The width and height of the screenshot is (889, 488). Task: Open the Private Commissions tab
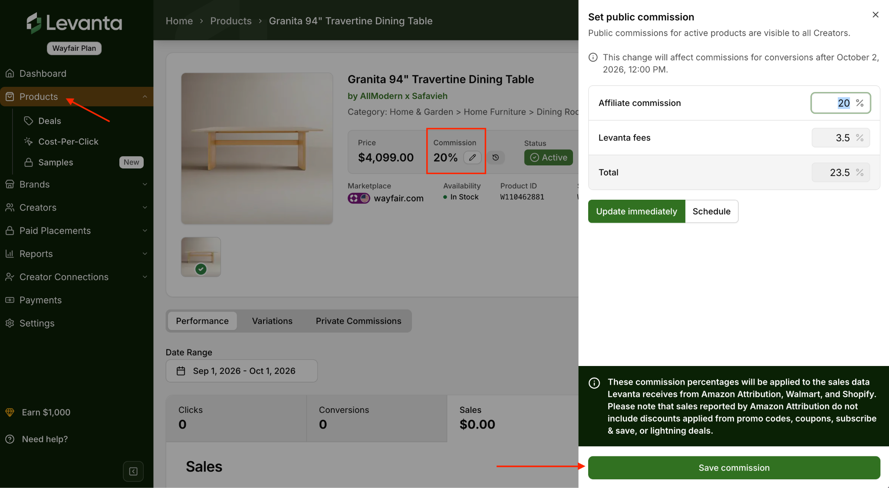coord(359,321)
